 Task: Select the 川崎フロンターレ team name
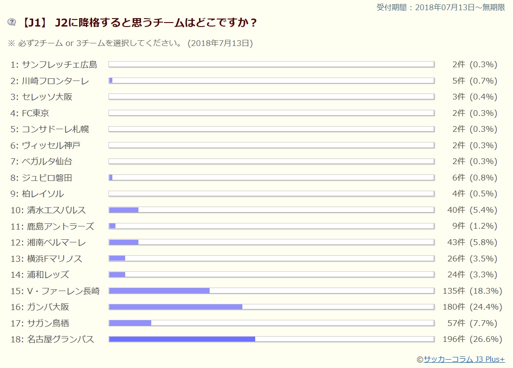[x=55, y=81]
